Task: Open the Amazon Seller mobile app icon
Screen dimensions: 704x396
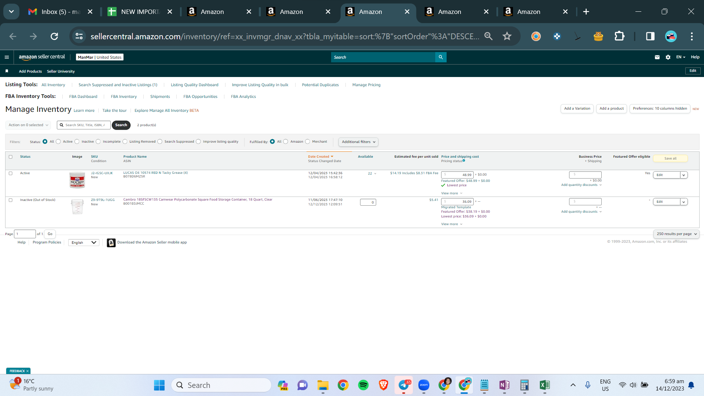Action: (x=111, y=243)
